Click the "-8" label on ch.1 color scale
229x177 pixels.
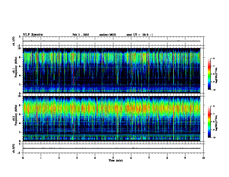pyautogui.click(x=213, y=74)
